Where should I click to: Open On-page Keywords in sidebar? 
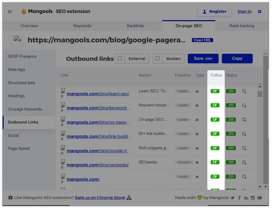24,109
